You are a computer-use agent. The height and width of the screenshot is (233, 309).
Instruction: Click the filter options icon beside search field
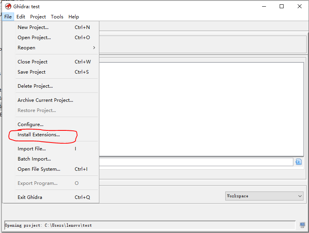coord(298,162)
